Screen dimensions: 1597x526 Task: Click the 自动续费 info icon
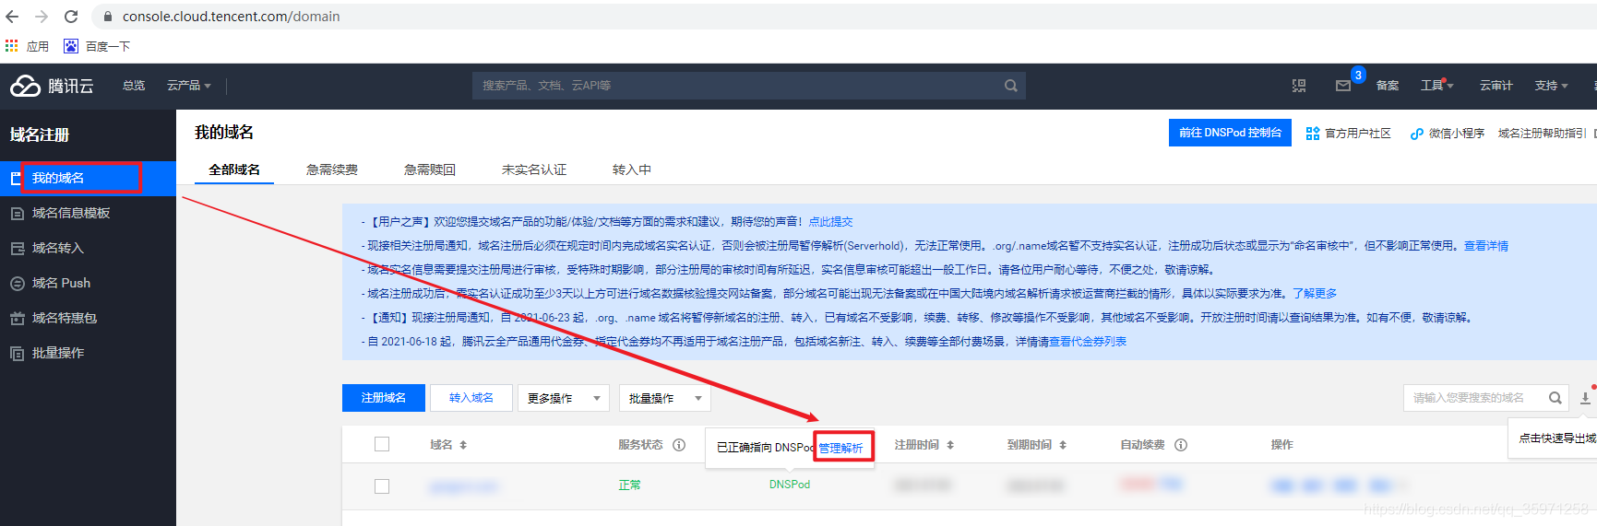pos(1181,445)
